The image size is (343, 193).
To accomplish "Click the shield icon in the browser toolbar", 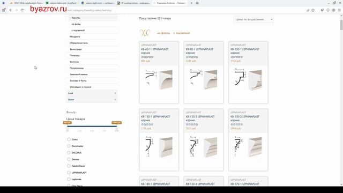I will click(x=328, y=10).
